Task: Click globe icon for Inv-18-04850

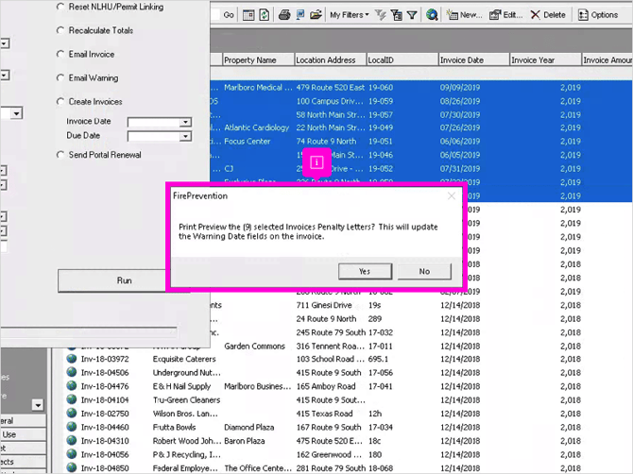Action: pos(72,468)
